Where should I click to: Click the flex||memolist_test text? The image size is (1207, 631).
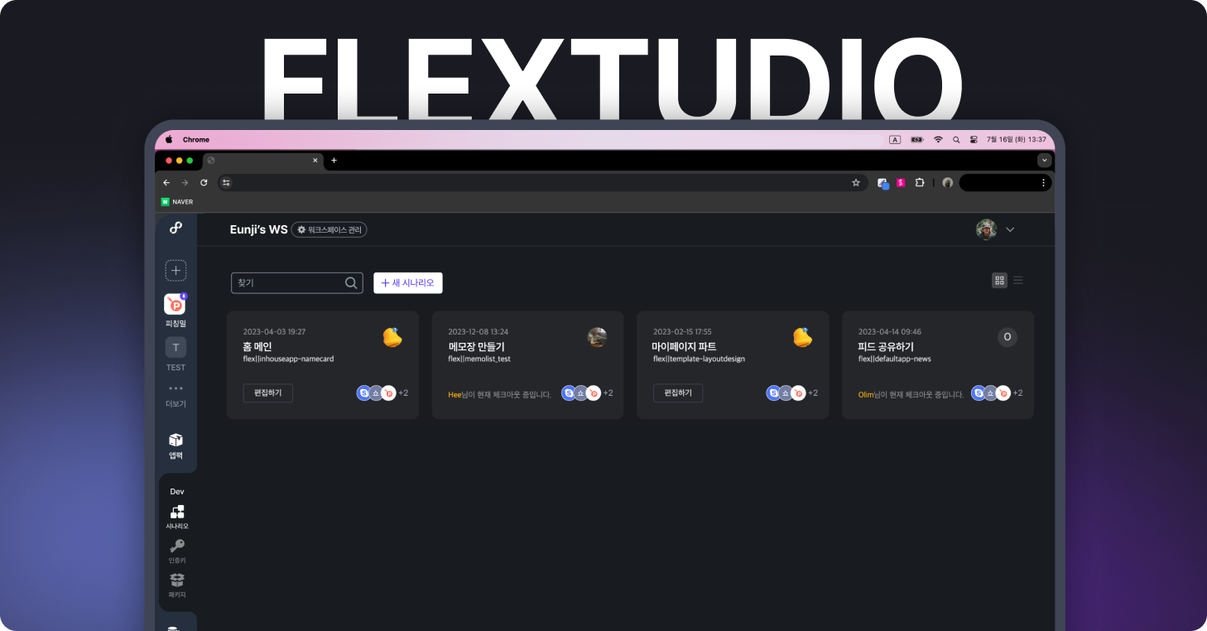click(x=479, y=359)
